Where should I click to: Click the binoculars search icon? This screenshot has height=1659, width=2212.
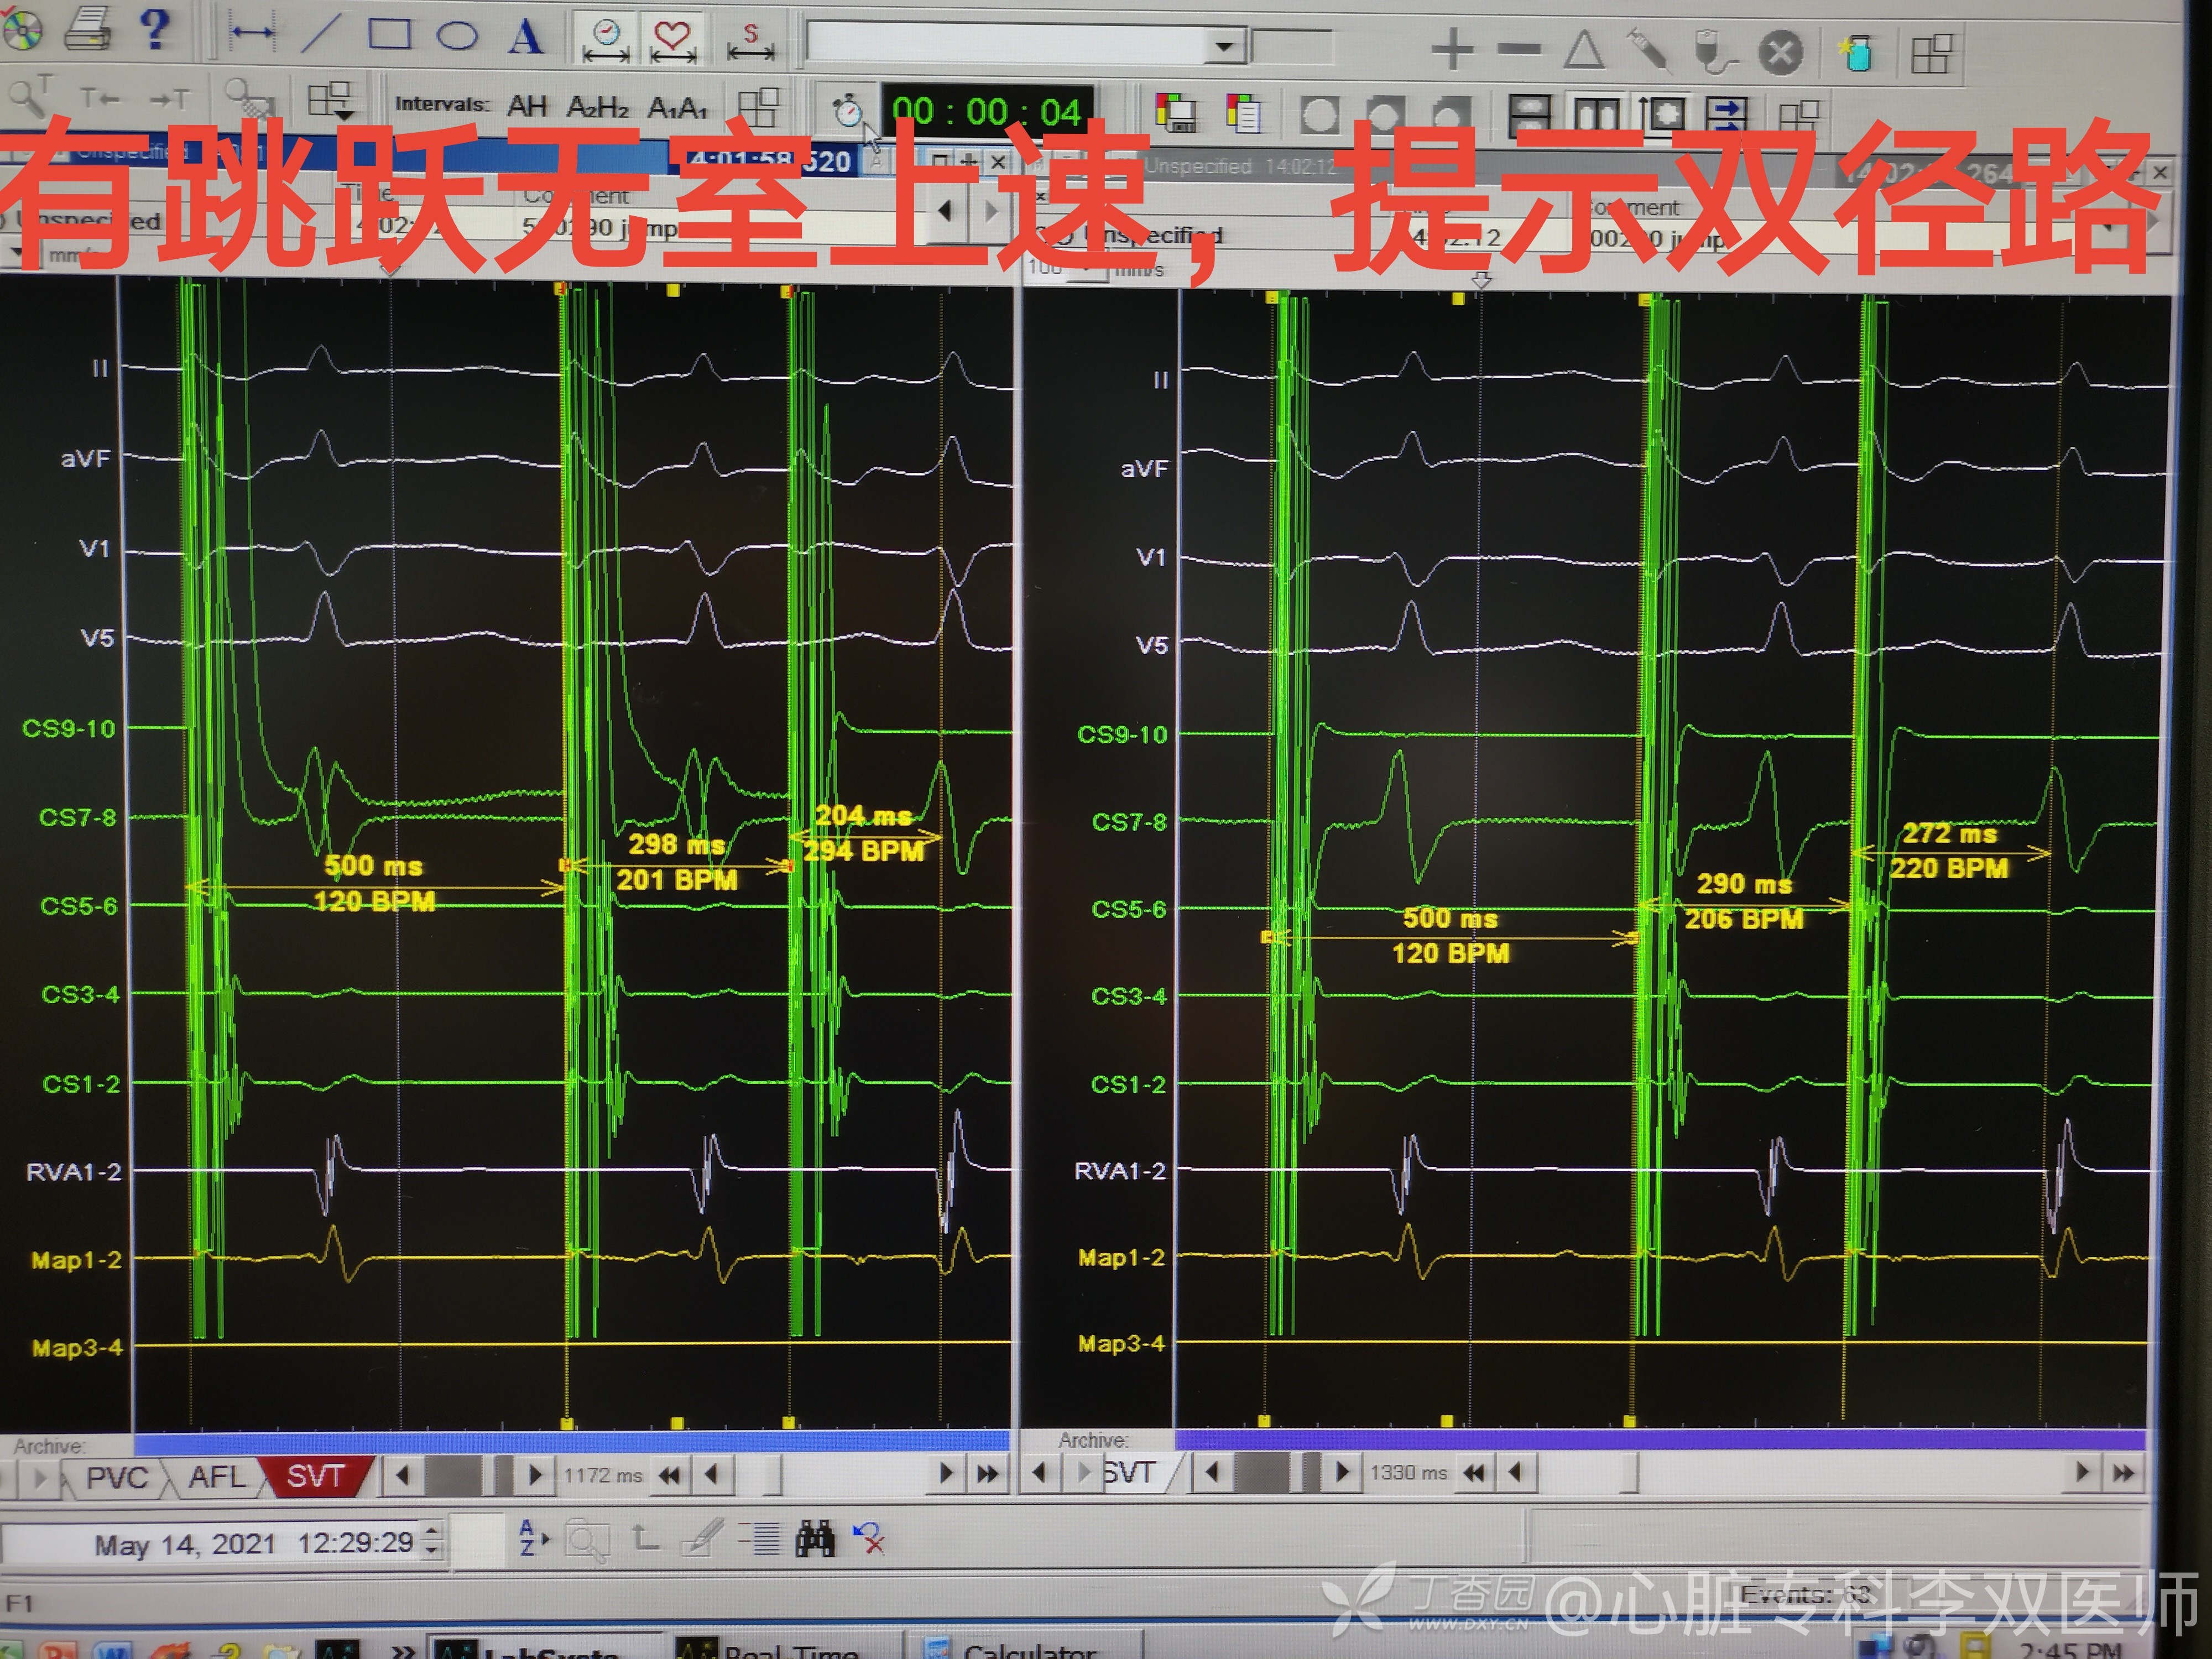tap(814, 1539)
